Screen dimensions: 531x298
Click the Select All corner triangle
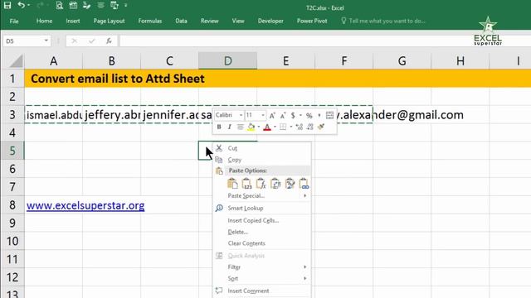pyautogui.click(x=16, y=60)
